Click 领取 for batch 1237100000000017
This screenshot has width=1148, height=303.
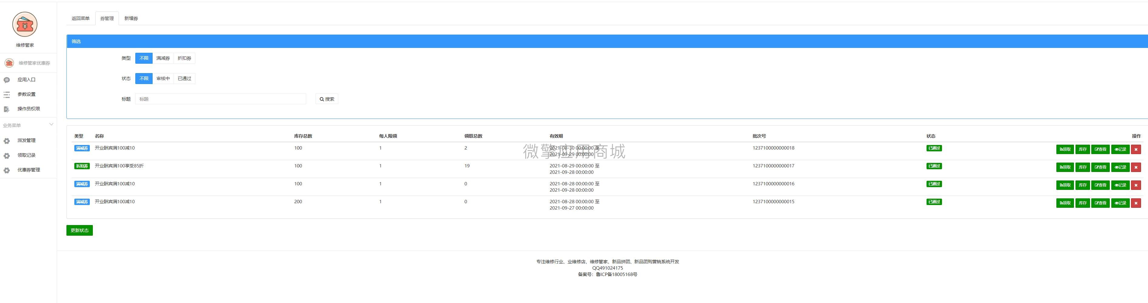coord(1065,167)
